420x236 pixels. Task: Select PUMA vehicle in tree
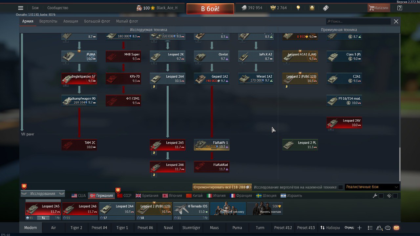79,56
